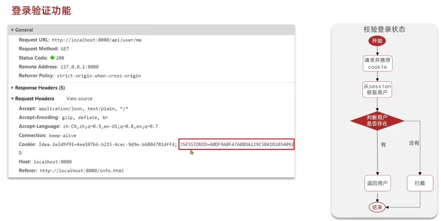Click the red 开始 start node
441x221 pixels.
click(x=377, y=41)
